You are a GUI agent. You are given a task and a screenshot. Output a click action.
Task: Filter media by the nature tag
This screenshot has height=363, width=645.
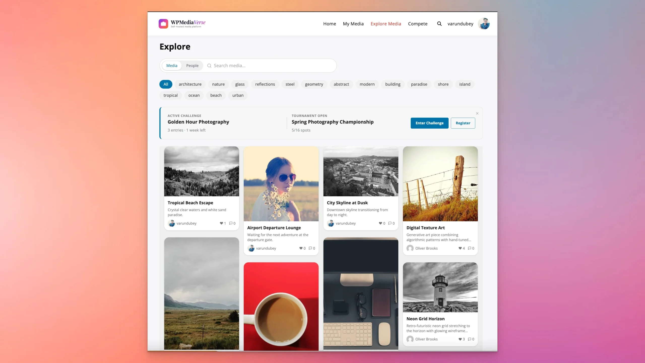pos(218,84)
